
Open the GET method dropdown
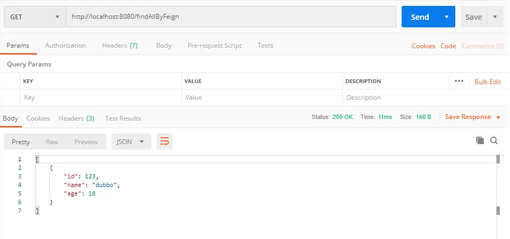point(35,17)
